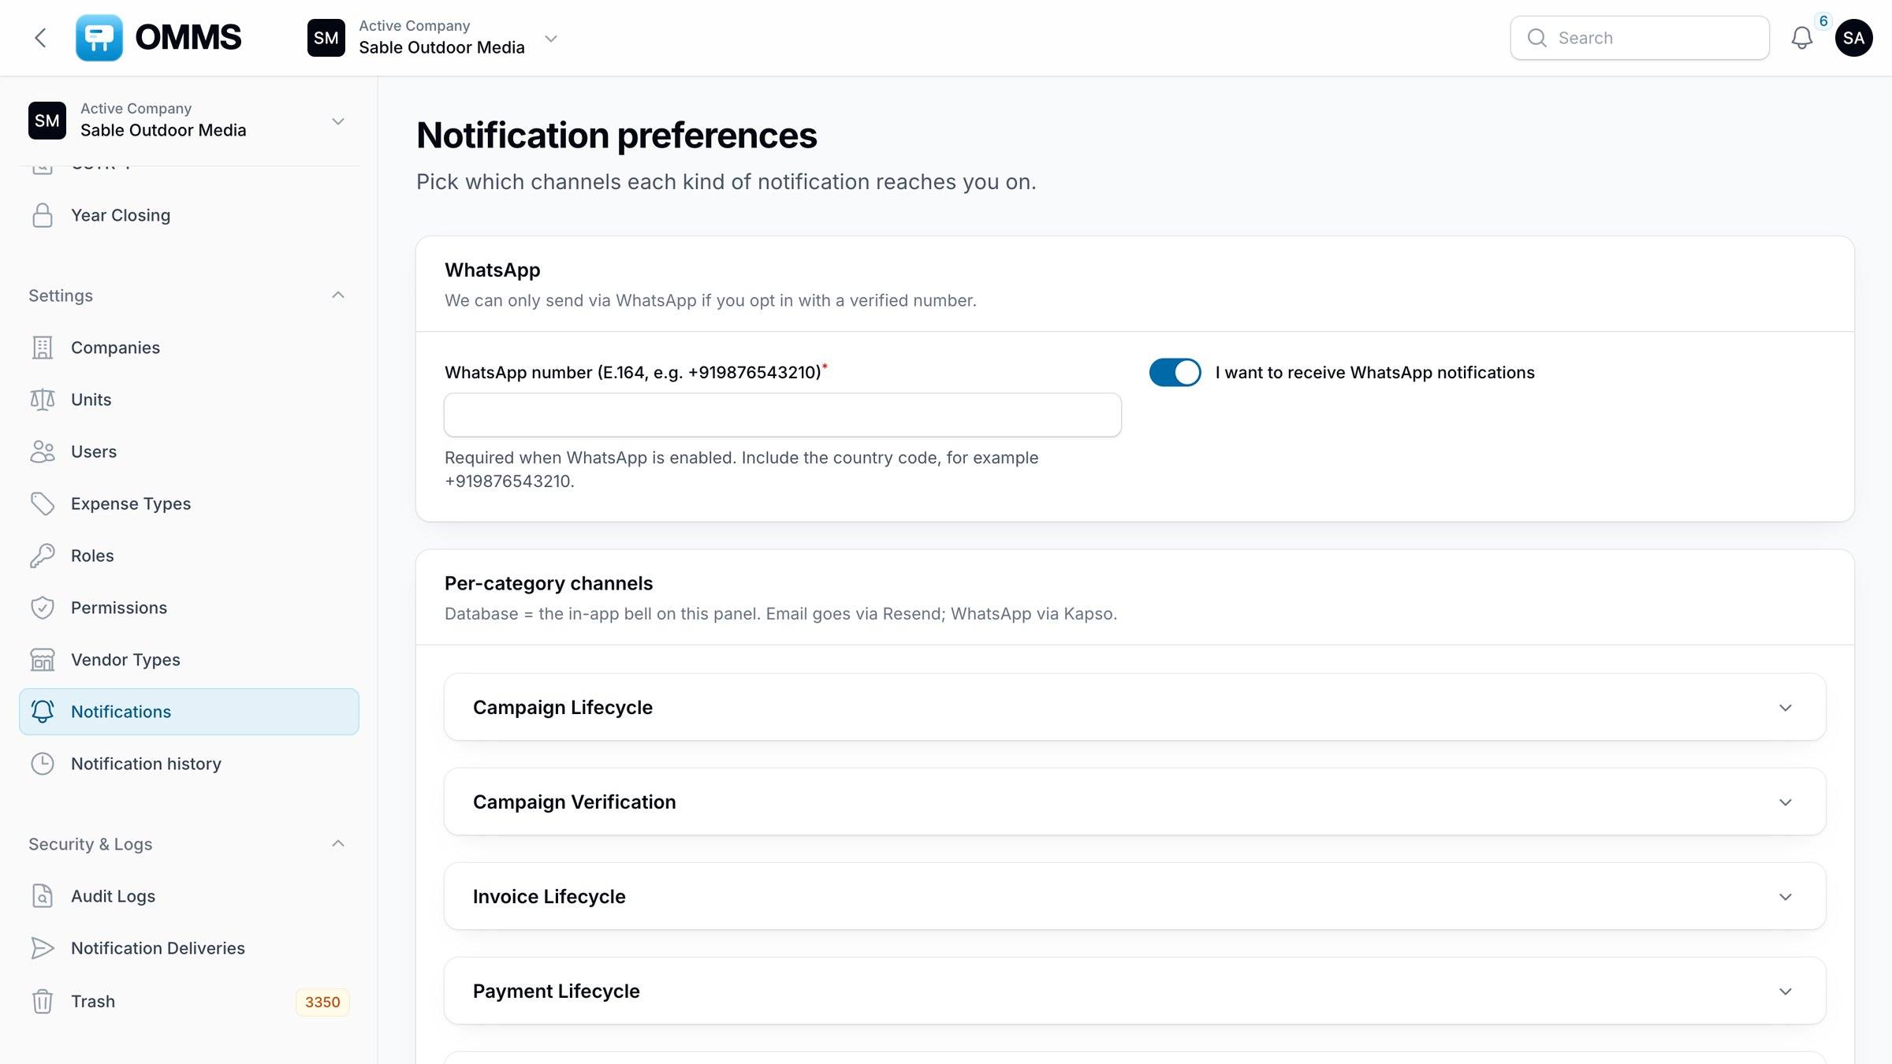Click the Notification Deliveries send icon
1892x1064 pixels.
[43, 948]
